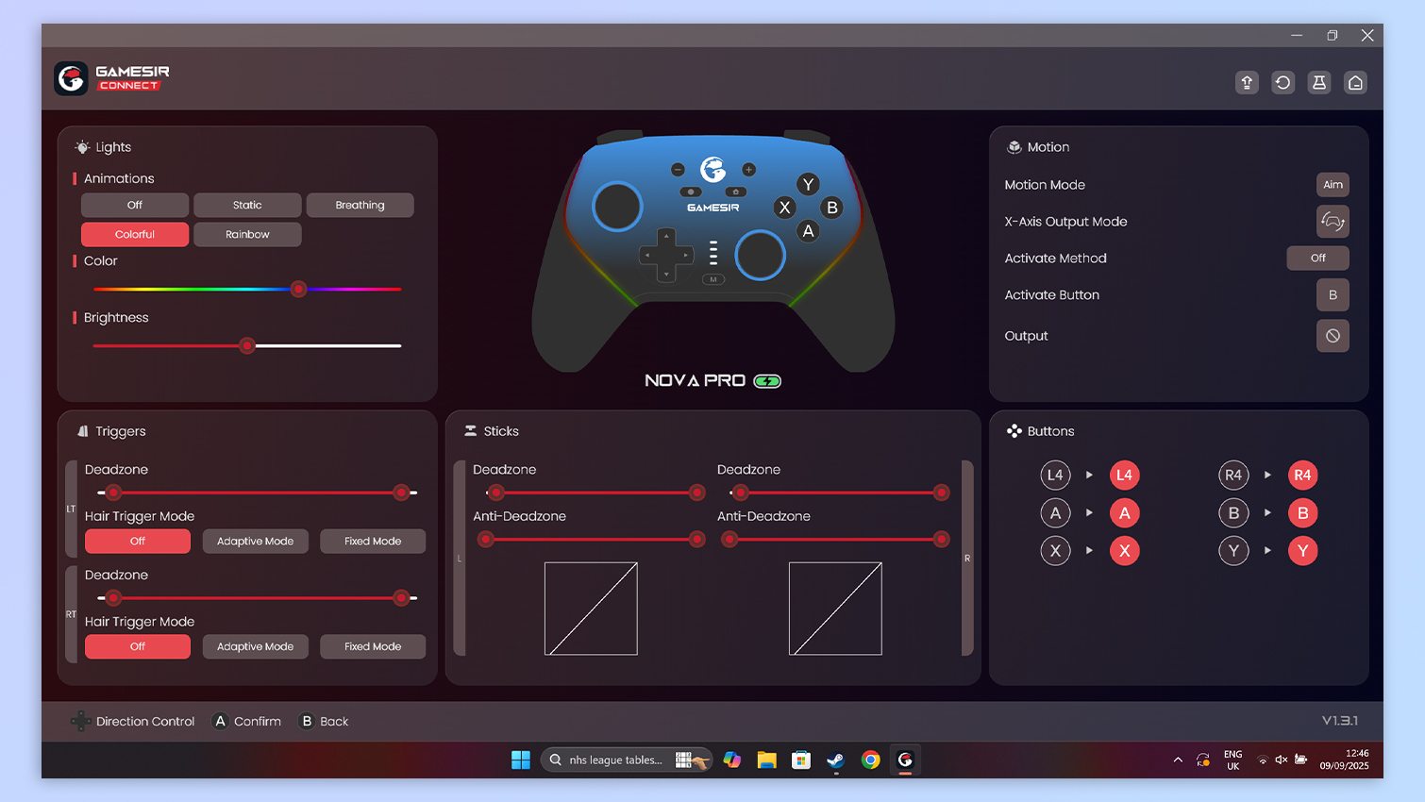Image resolution: width=1425 pixels, height=802 pixels.
Task: Click the Output disabled circle icon
Action: (1333, 336)
